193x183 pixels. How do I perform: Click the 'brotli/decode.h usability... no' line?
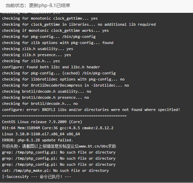(x=47, y=91)
